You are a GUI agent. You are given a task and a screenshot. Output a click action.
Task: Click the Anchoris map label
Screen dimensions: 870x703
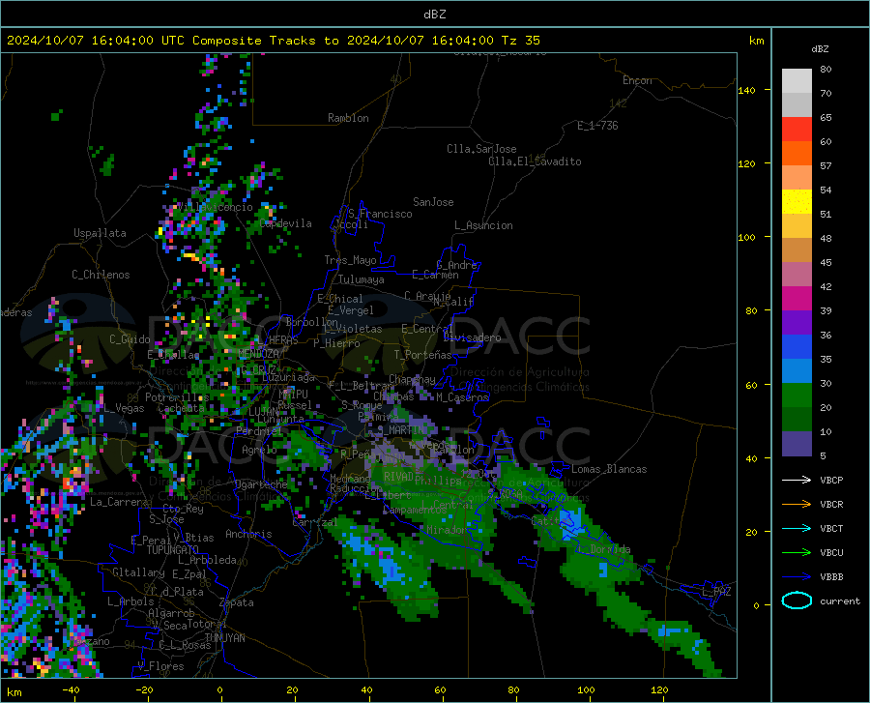click(248, 535)
